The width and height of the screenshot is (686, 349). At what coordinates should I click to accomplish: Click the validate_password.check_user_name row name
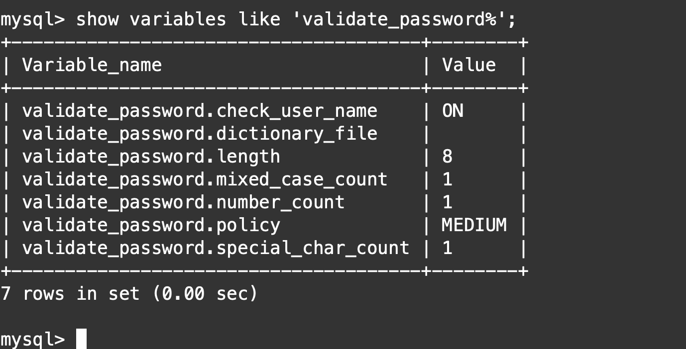tap(199, 111)
